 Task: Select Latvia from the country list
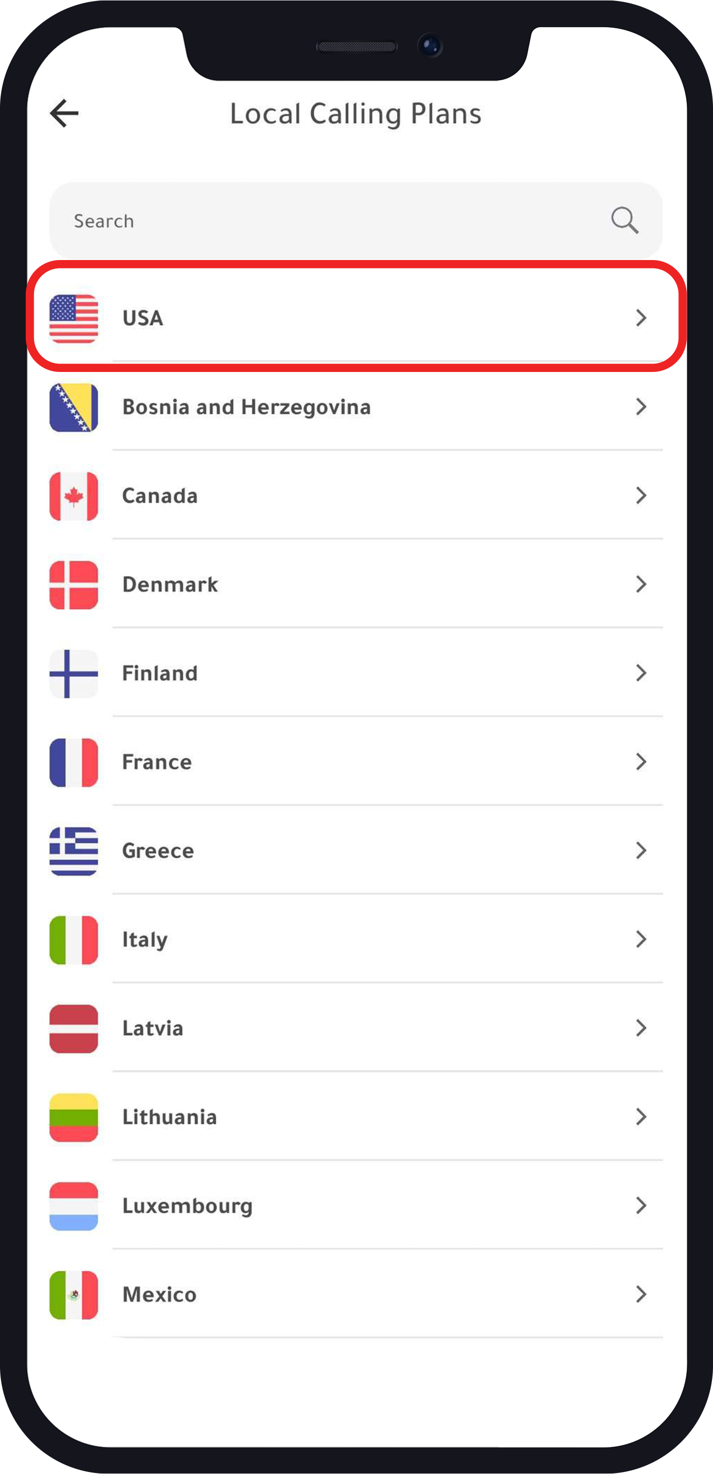pos(153,1028)
